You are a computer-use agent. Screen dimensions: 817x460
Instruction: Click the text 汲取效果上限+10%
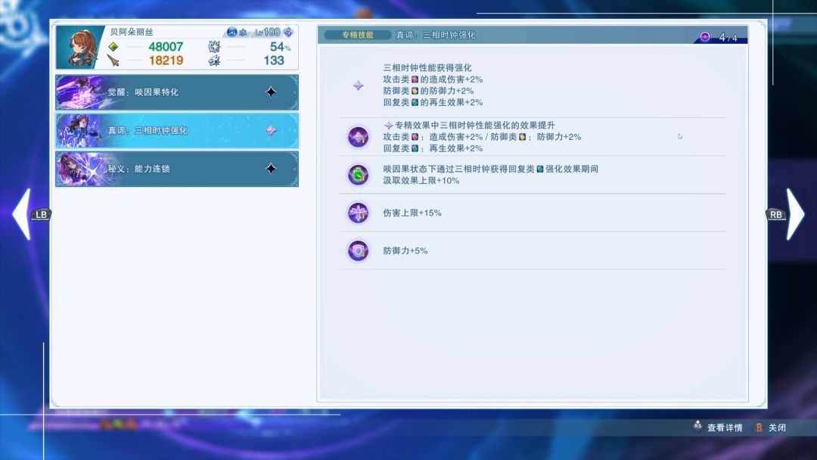pos(421,180)
